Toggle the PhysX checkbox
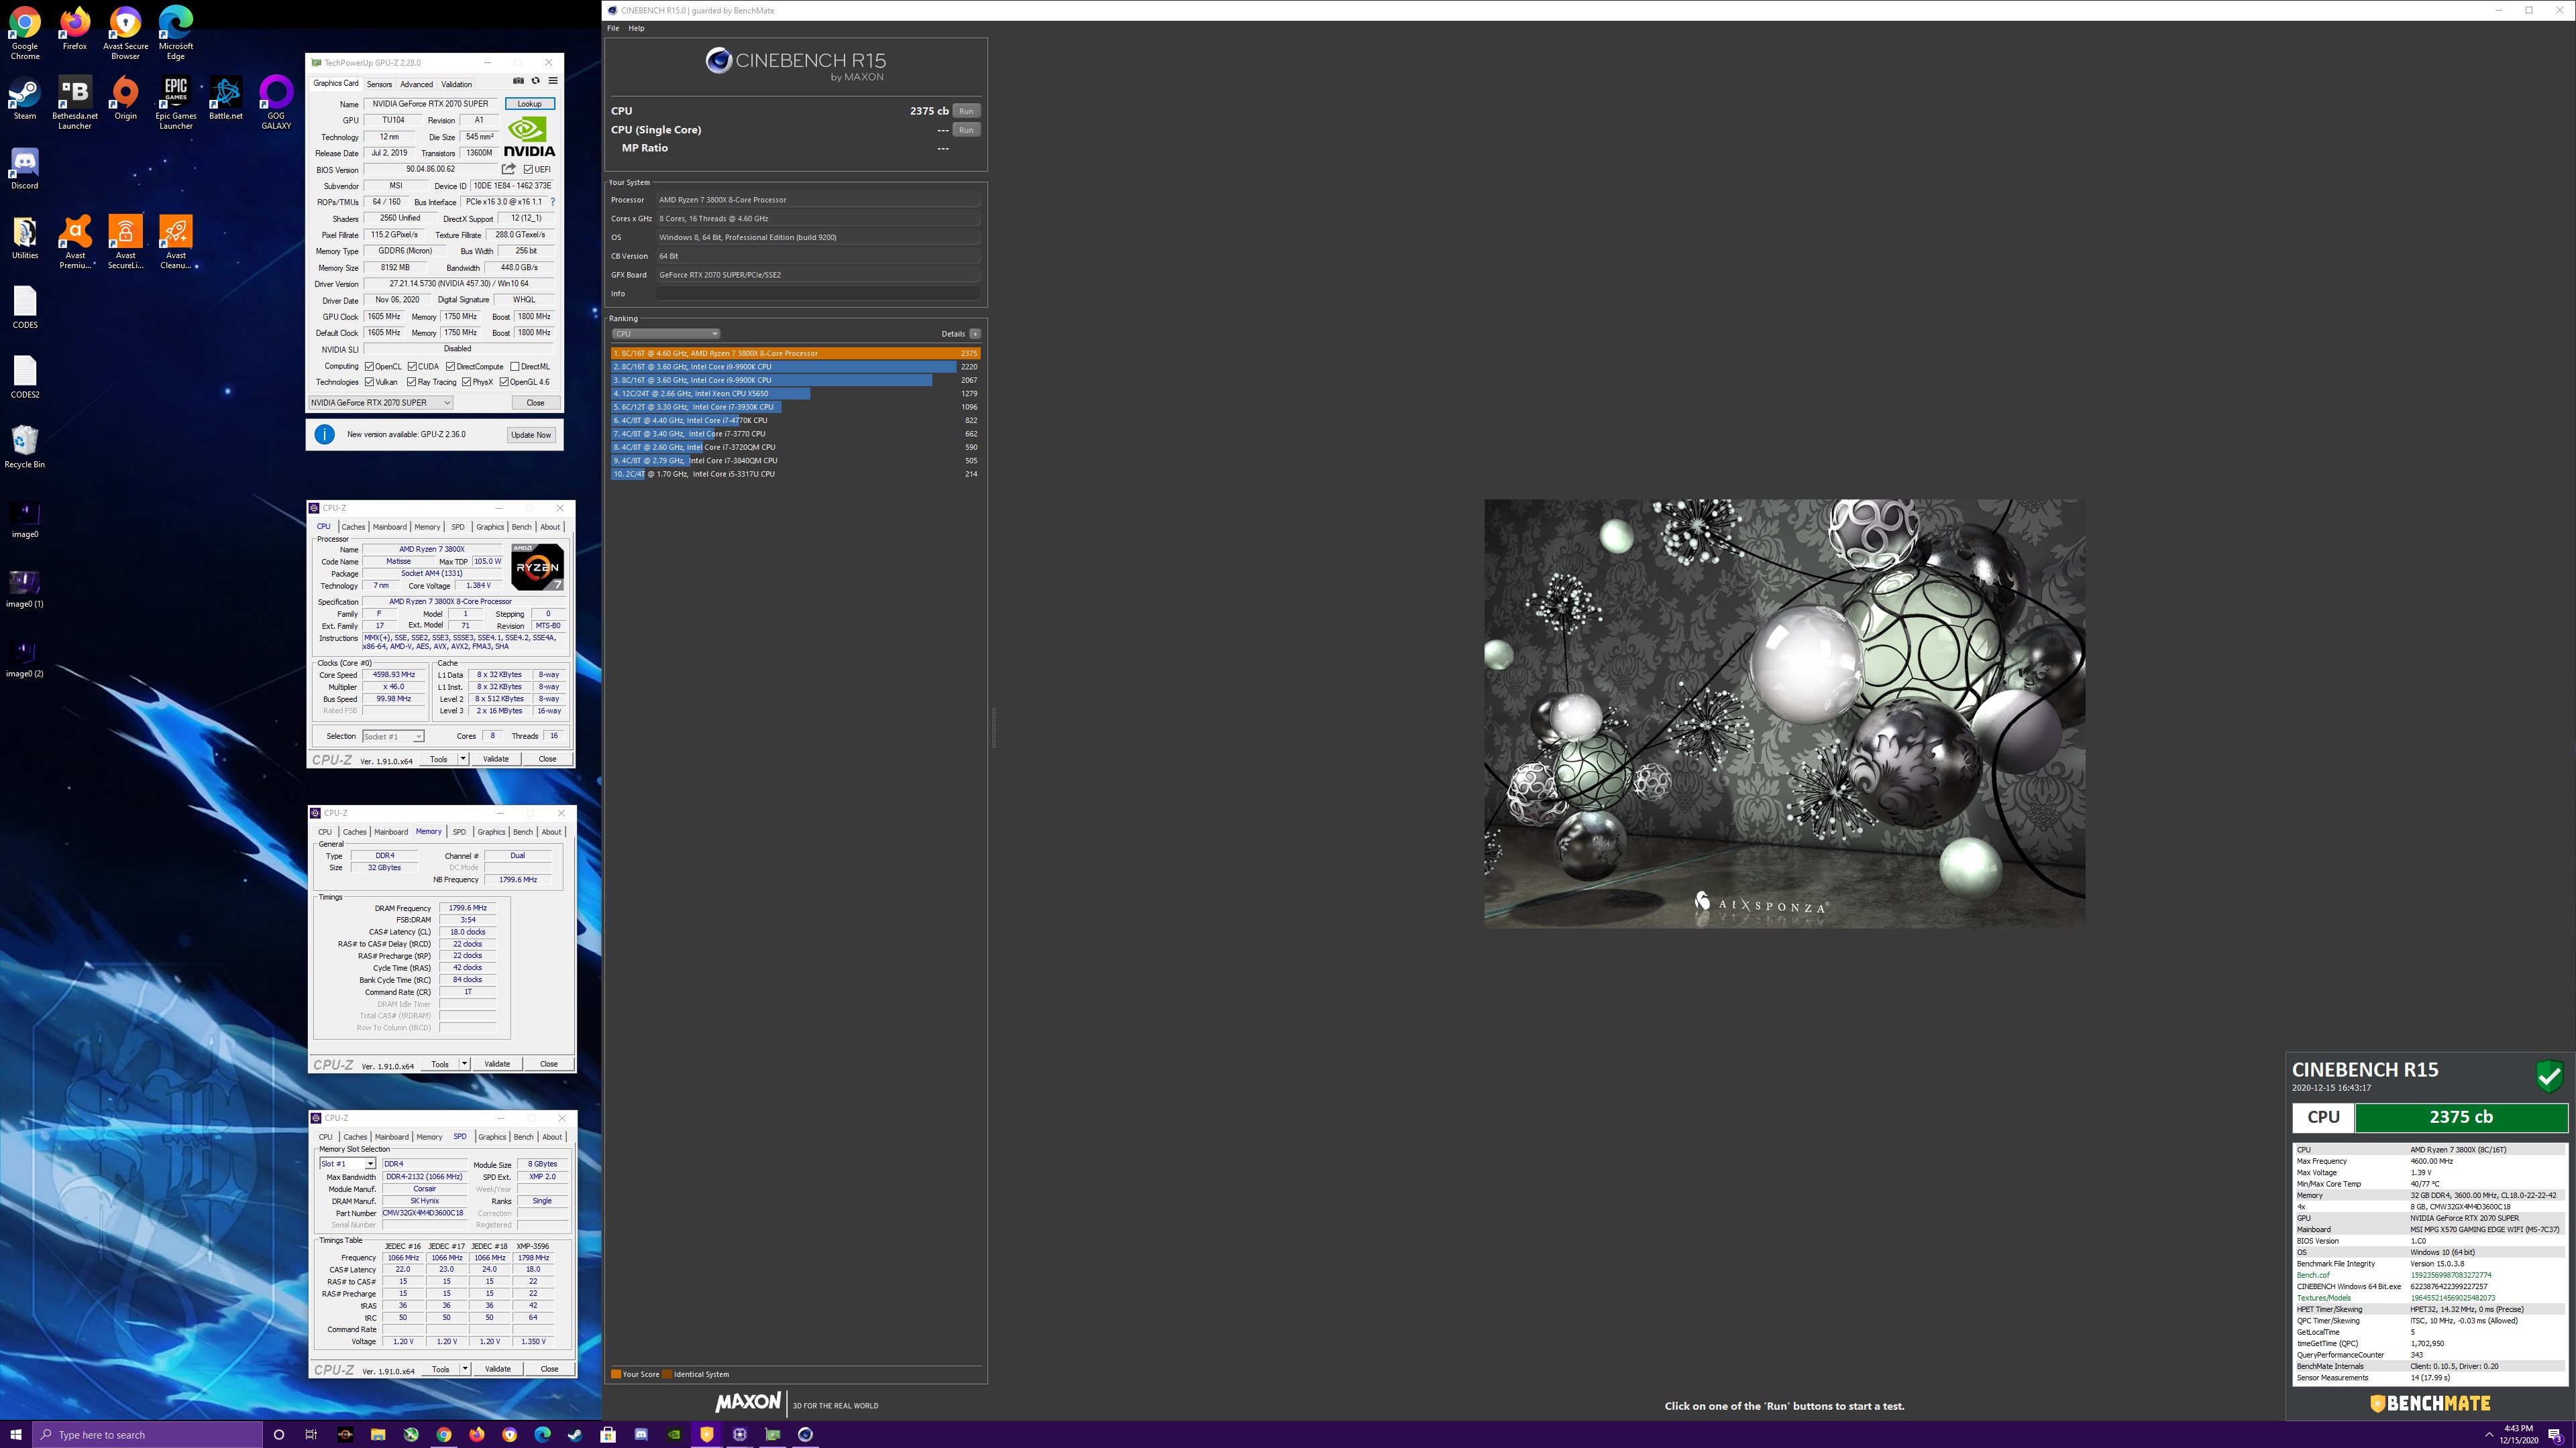Image resolution: width=2576 pixels, height=1448 pixels. click(x=466, y=381)
